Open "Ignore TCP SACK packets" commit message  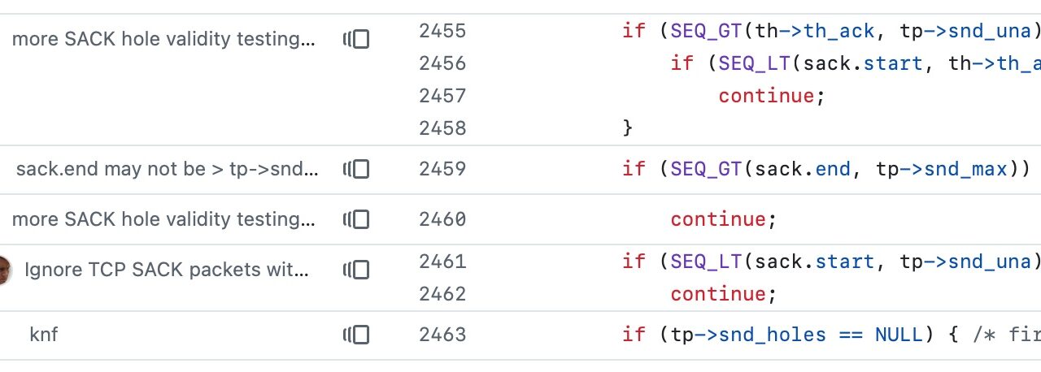pos(168,270)
